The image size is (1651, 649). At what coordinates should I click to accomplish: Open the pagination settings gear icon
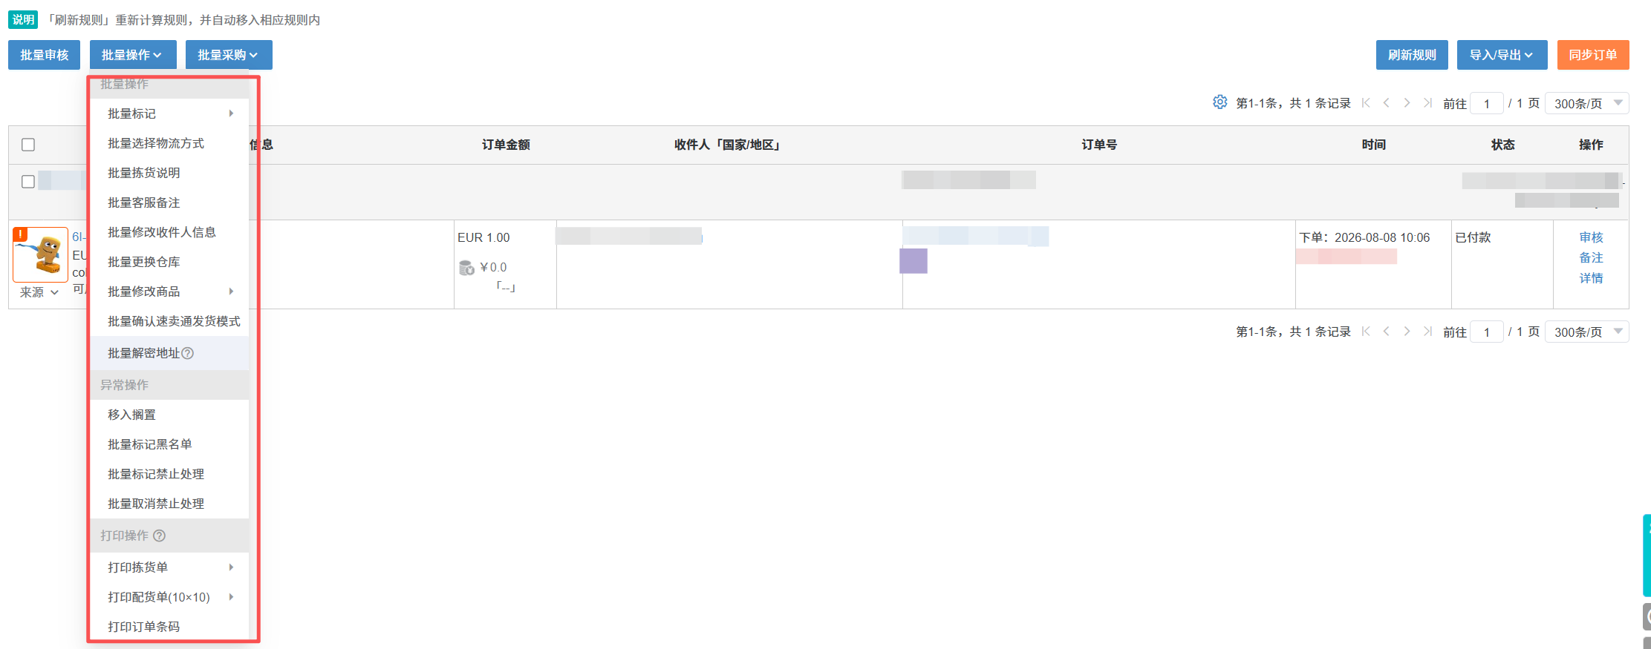[x=1219, y=102]
